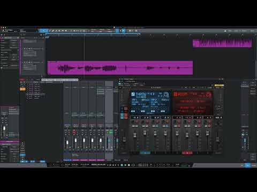
Task: Click sixth plugin channel fader handle
Action: (187, 135)
